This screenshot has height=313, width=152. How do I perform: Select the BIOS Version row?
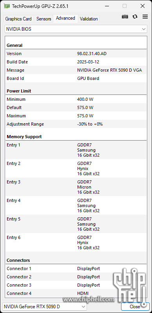76,54
